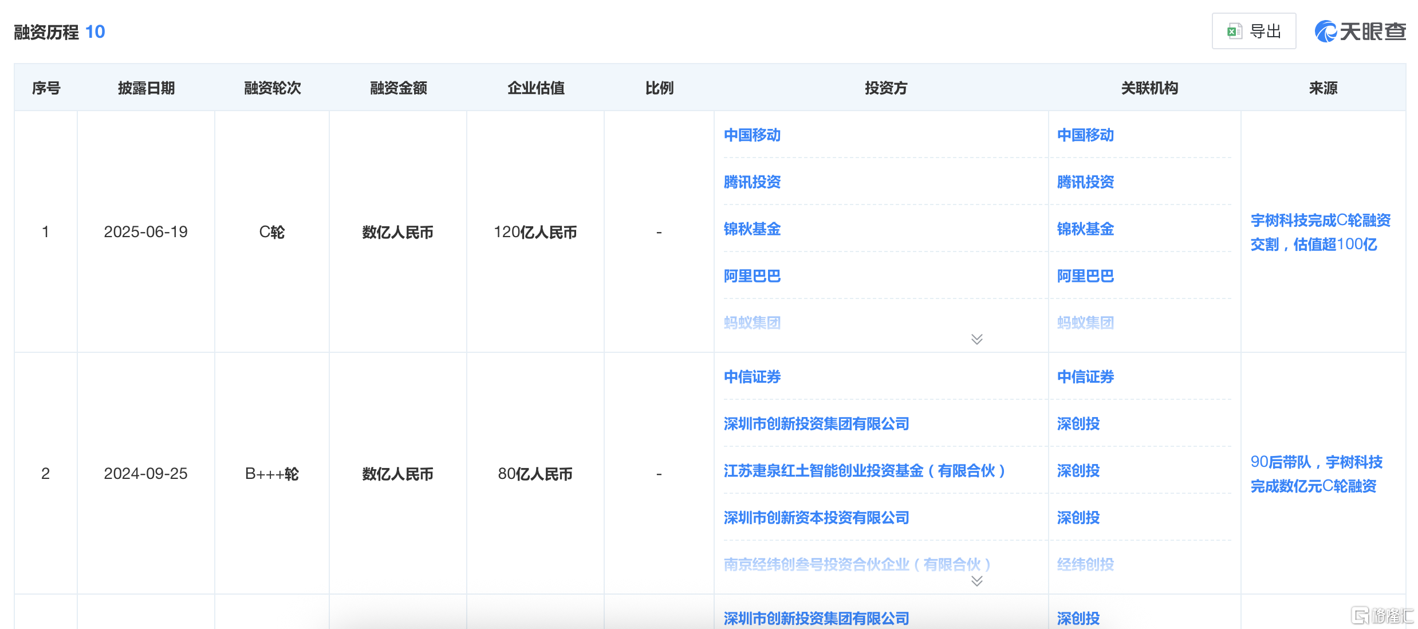Click the 融资金额 column header

398,88
